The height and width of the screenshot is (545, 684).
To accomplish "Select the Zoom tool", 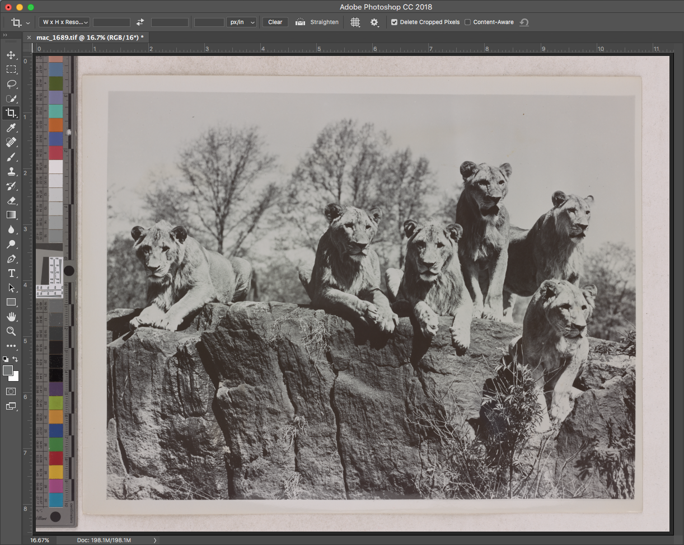I will (x=11, y=331).
